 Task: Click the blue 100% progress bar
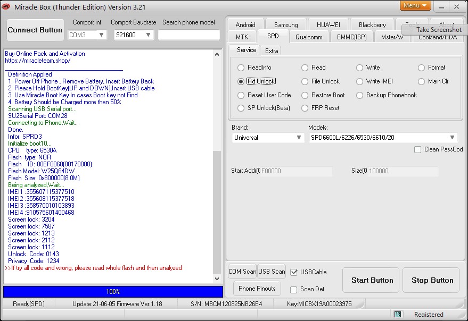pyautogui.click(x=113, y=291)
